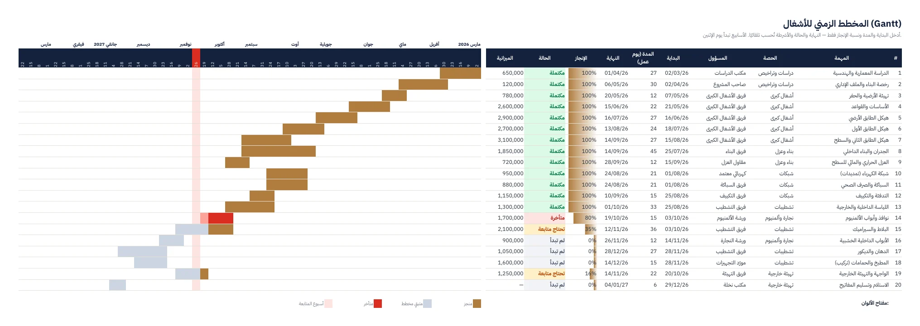The width and height of the screenshot is (920, 326).
Task: Select the start date 02/03/26
Action: click(677, 73)
